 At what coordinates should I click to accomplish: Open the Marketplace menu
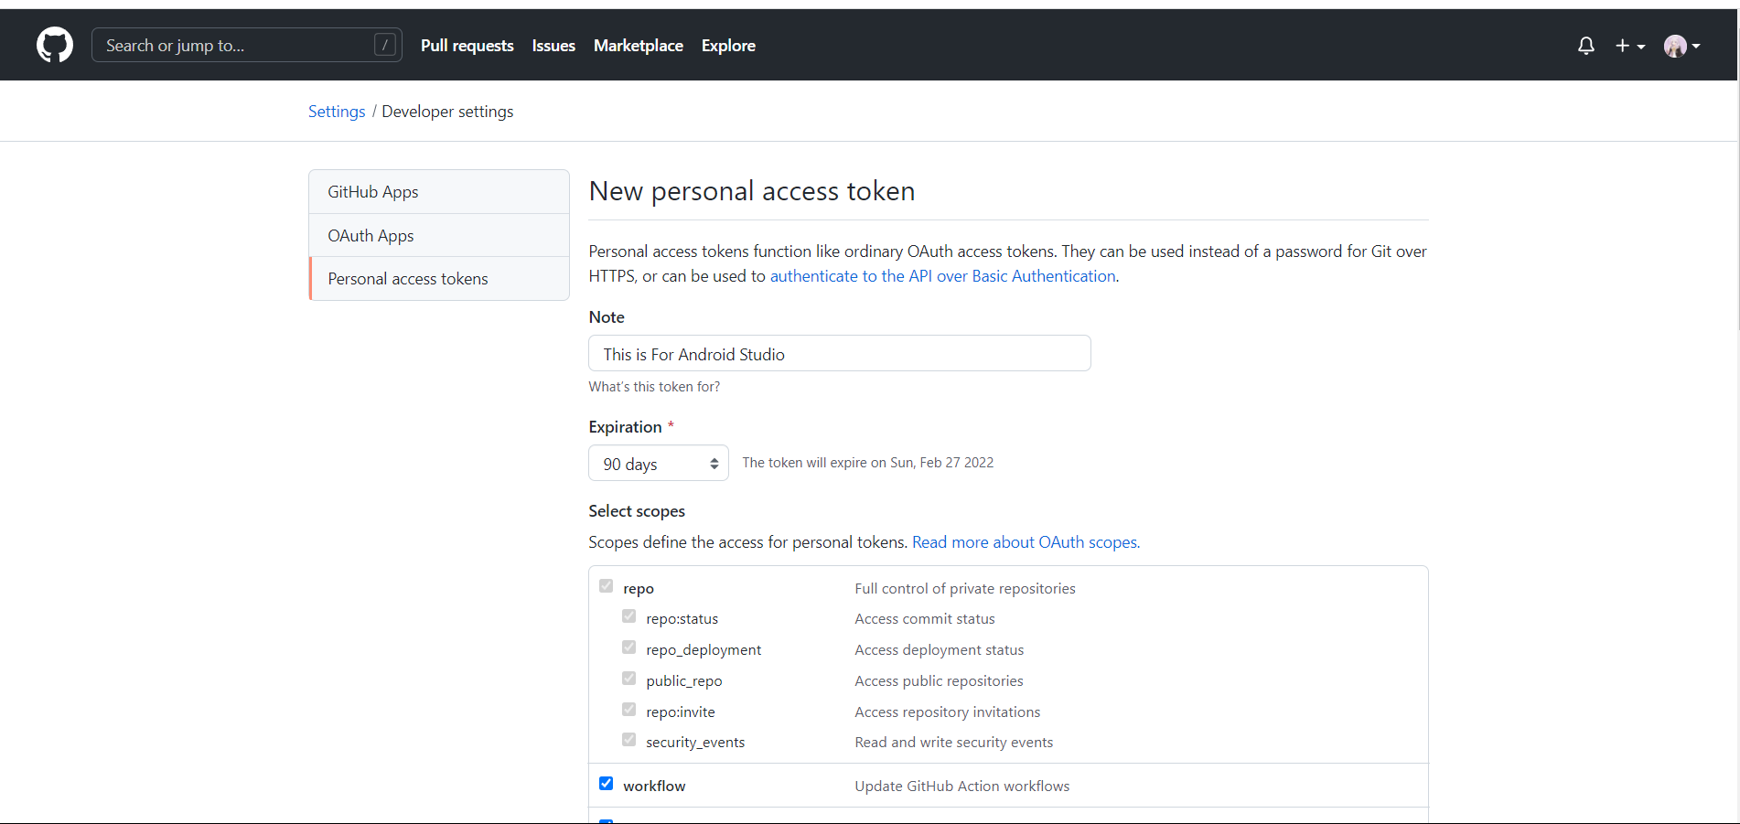pyautogui.click(x=638, y=45)
